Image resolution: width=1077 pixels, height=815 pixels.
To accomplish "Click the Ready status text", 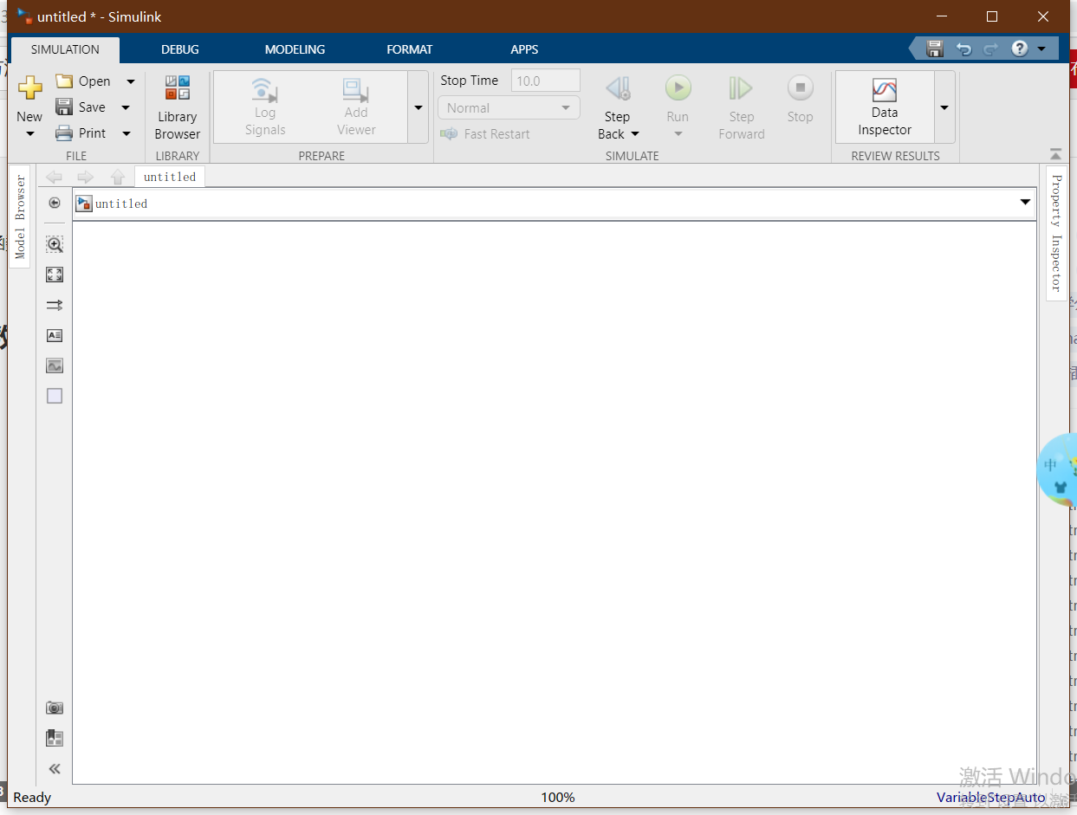I will click(x=33, y=797).
